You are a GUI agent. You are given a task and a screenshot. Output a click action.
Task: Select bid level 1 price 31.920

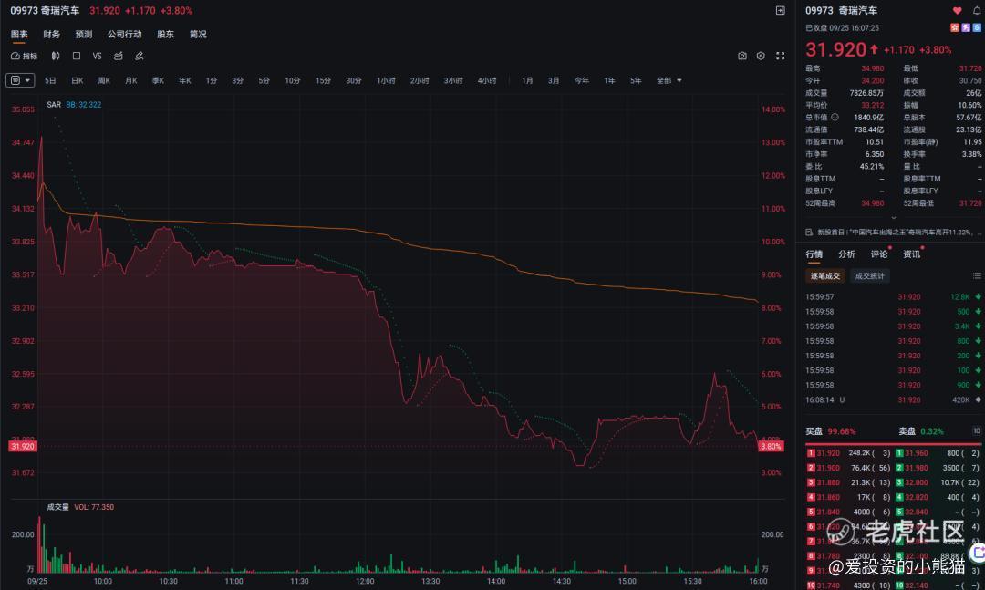point(828,453)
